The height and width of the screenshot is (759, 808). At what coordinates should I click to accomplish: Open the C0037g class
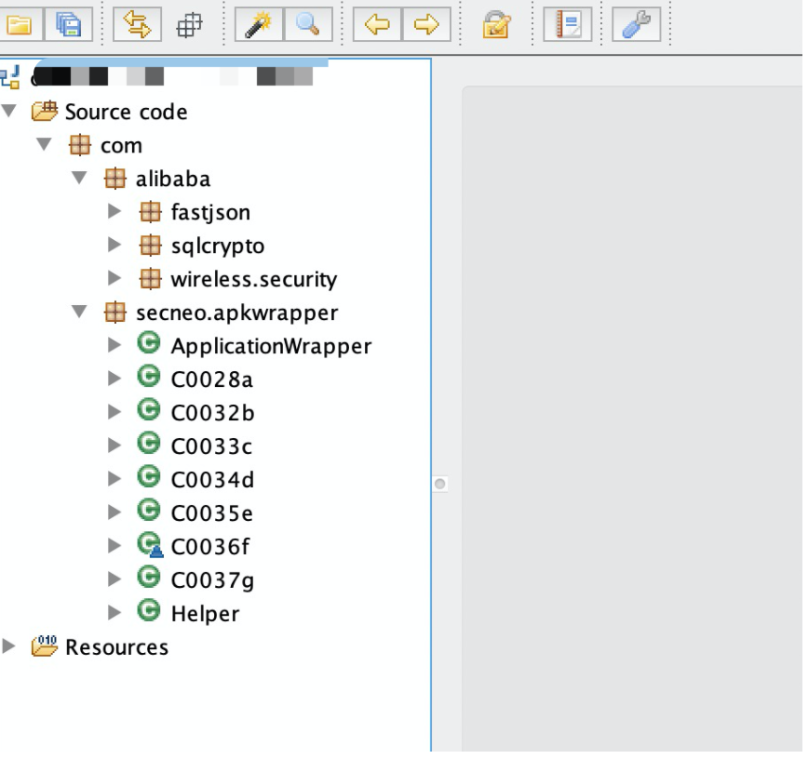click(213, 580)
